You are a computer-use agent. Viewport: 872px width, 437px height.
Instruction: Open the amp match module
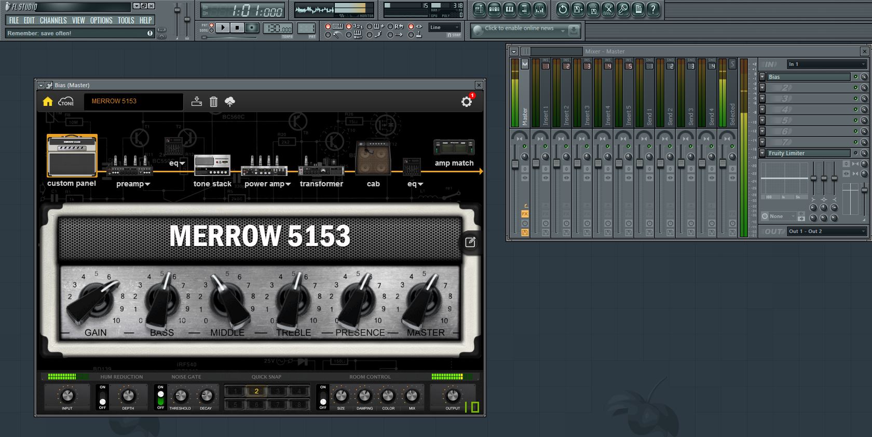tap(454, 147)
